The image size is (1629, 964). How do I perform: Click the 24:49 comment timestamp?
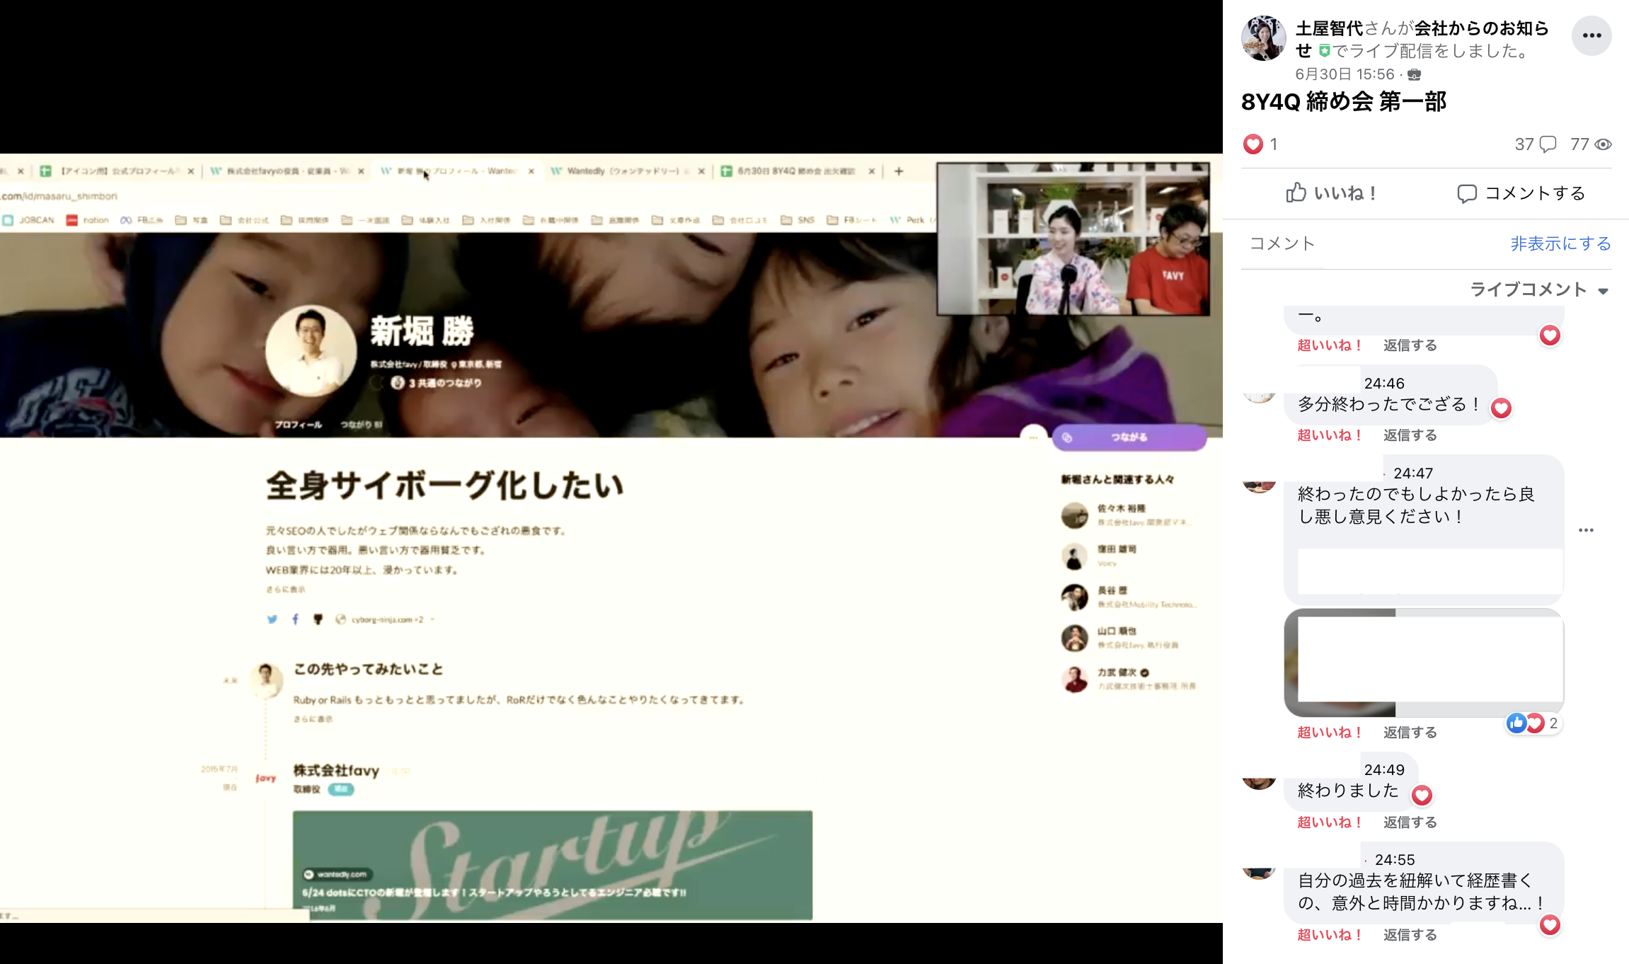[1384, 770]
